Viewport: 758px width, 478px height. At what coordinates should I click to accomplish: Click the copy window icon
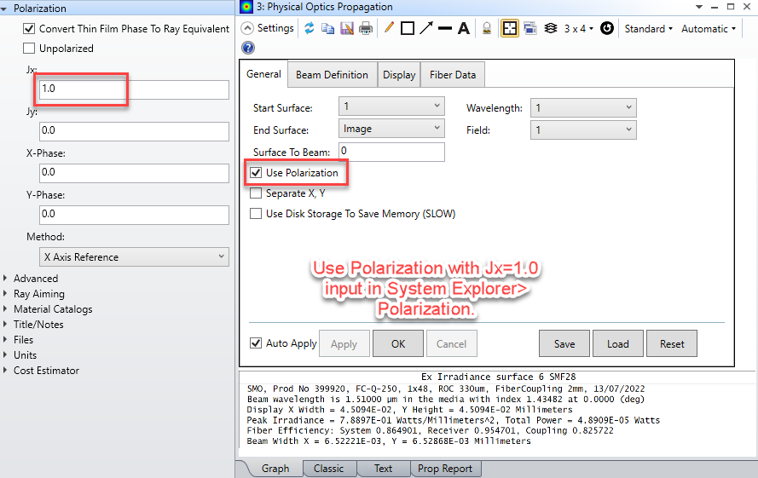[327, 28]
